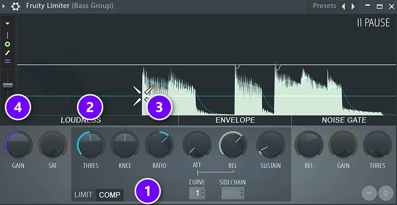Viewport: 397px width, 205px height.
Task: Click the envelope ATT knob
Action: tap(197, 145)
